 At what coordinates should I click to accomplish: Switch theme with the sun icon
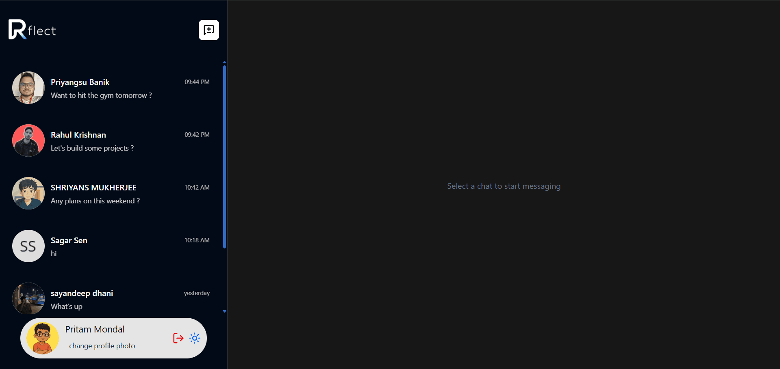(195, 338)
